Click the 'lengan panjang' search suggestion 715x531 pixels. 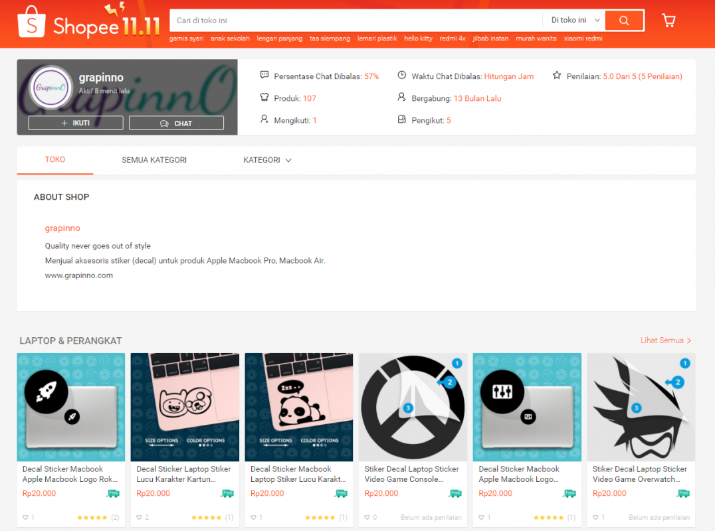tap(280, 38)
